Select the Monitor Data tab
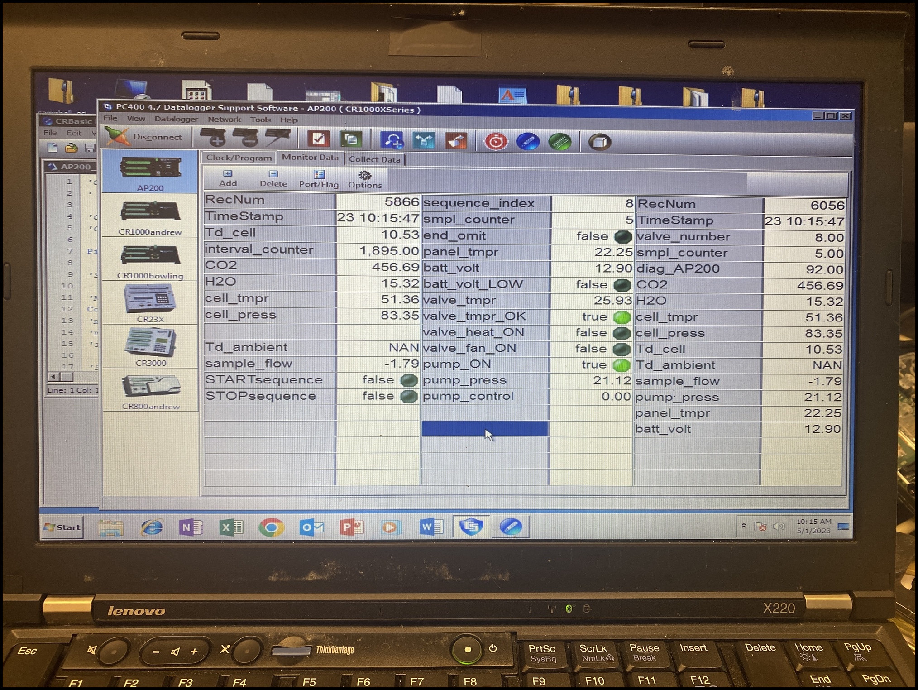The height and width of the screenshot is (690, 918). click(x=310, y=157)
